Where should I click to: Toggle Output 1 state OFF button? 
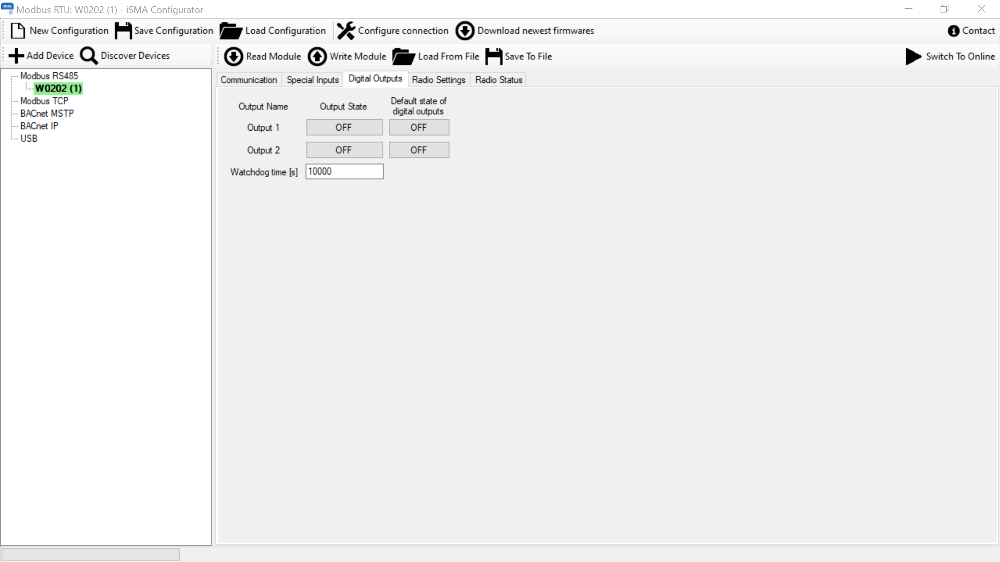344,128
